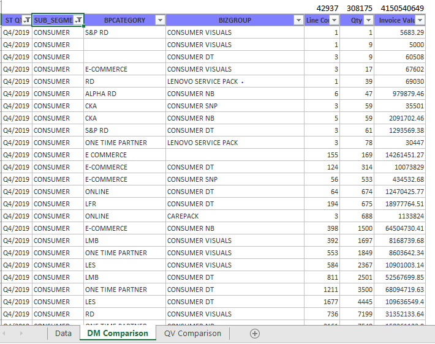Screen dimensions: 435x344
Task: Open the Qty column filter dropdown
Action: point(368,20)
